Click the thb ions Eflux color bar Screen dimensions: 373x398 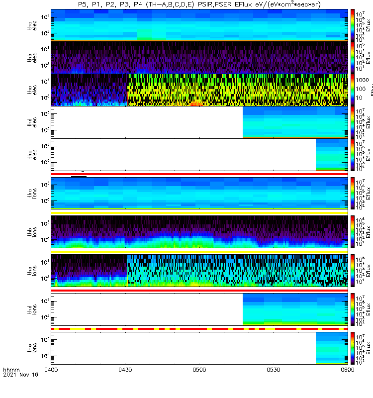point(353,232)
